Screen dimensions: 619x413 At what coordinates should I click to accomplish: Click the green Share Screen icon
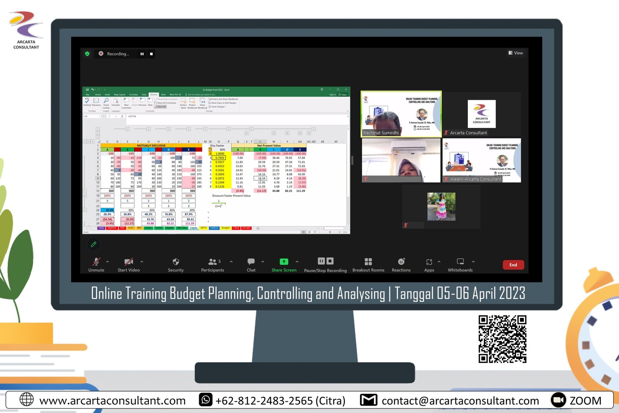pos(284,262)
